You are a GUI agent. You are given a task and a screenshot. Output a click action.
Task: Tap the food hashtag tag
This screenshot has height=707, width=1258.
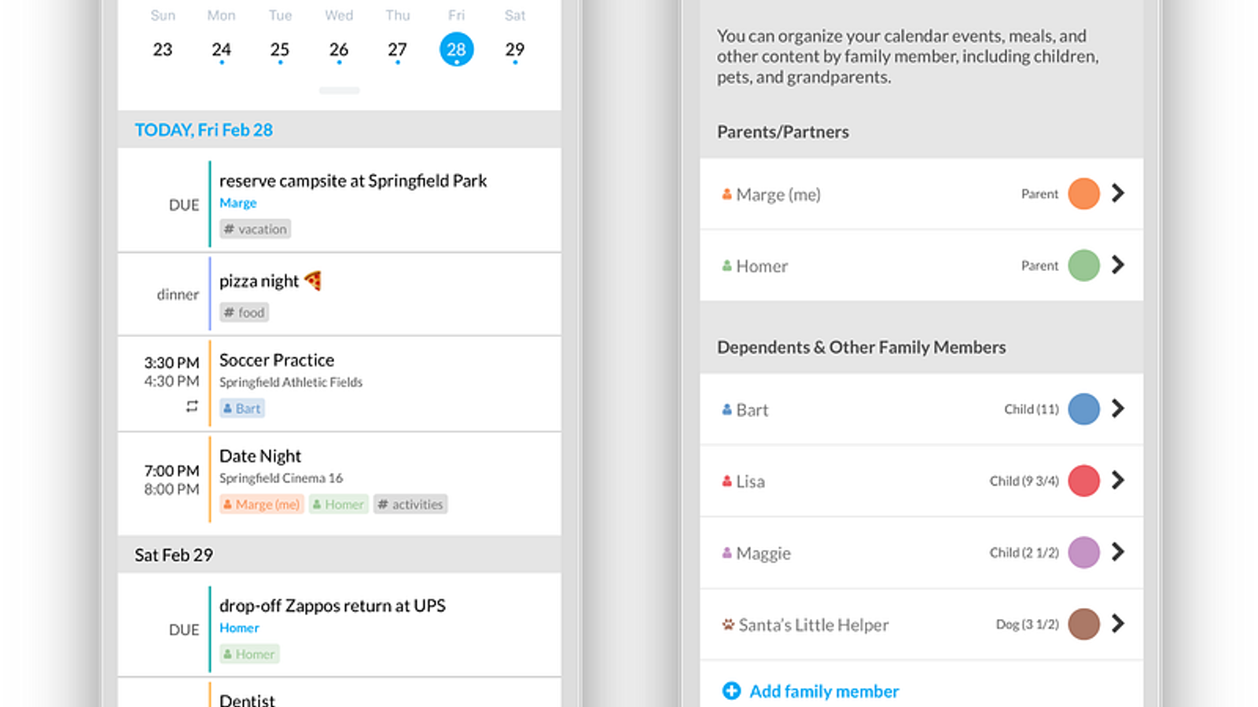point(244,312)
